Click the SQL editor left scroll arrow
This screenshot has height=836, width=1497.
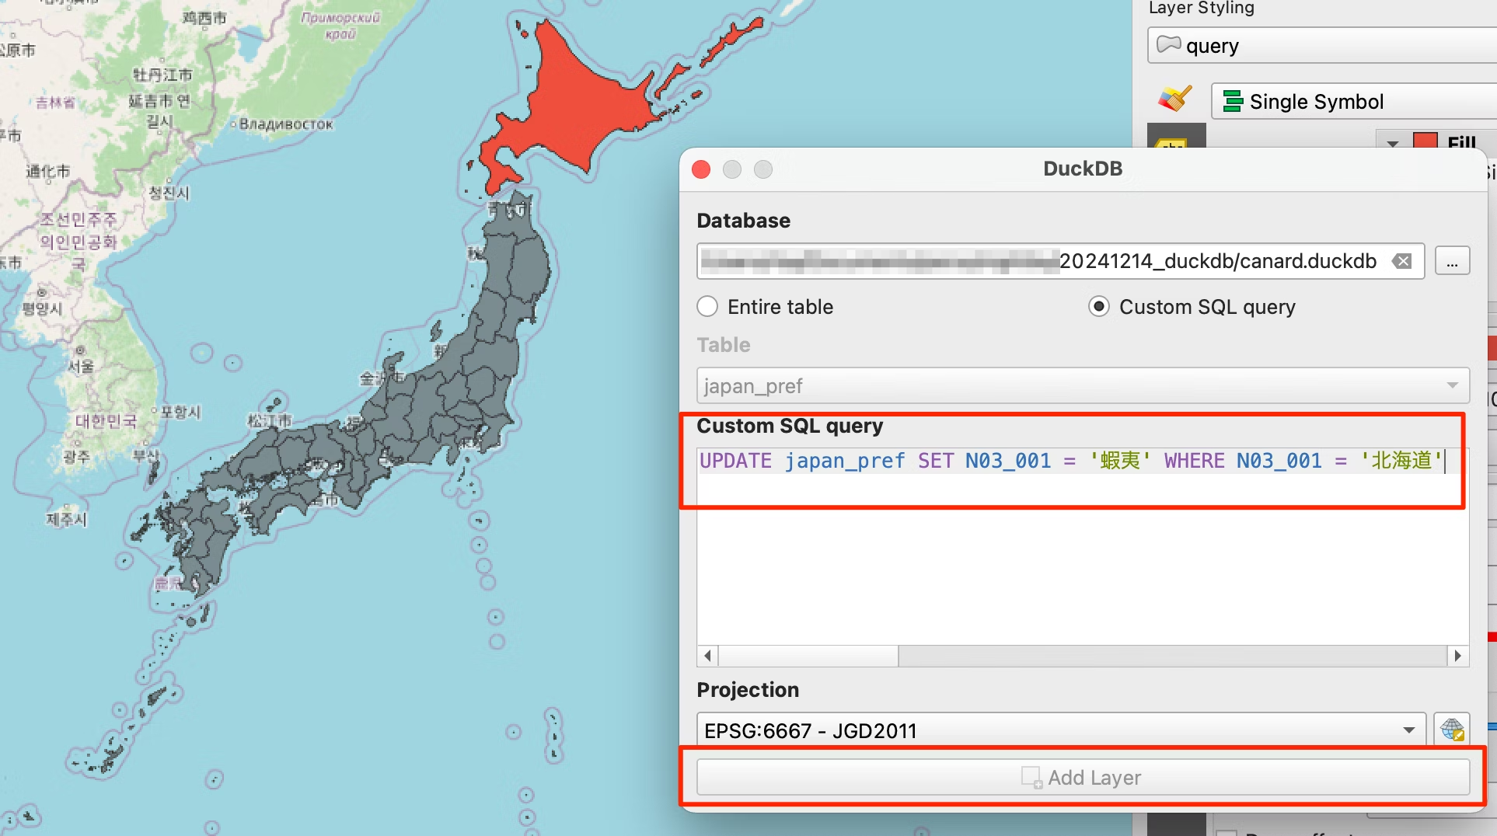pos(707,656)
